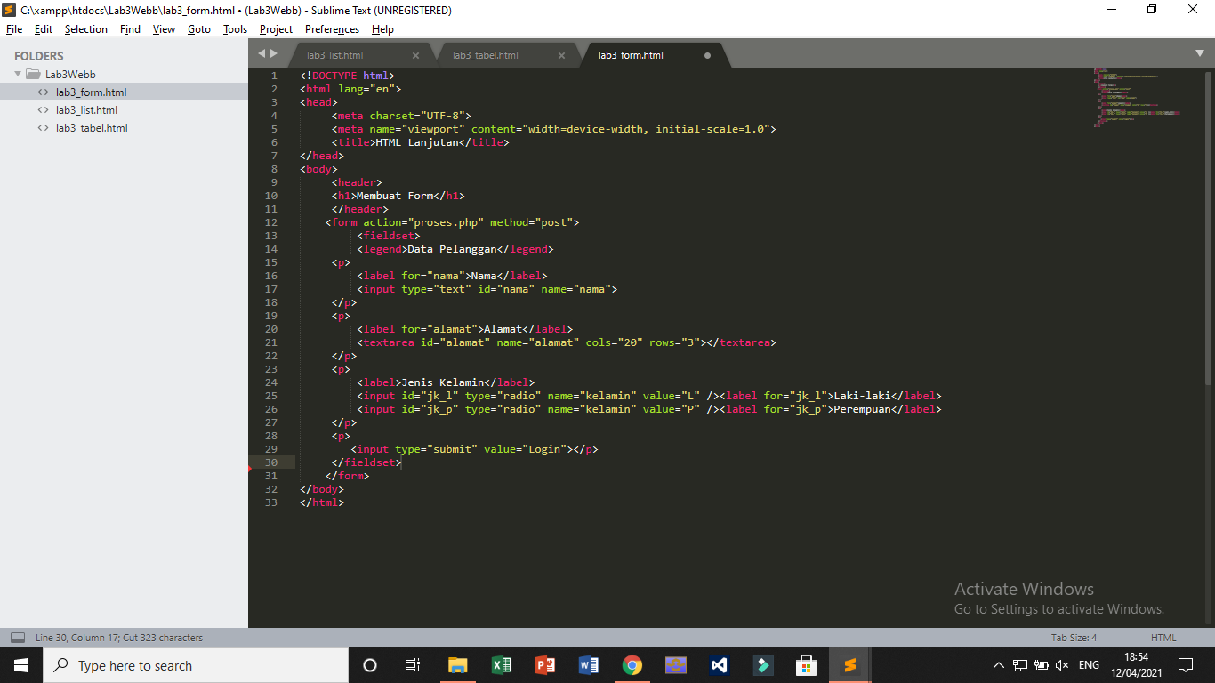Open Microsoft Word from the taskbar
The image size is (1215, 683).
588,664
